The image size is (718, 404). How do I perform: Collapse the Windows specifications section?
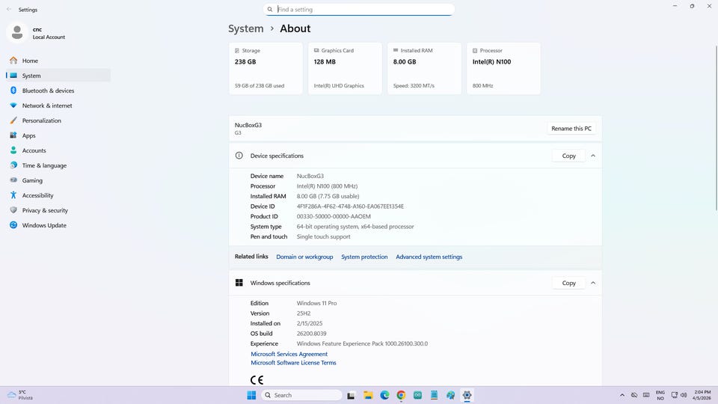pyautogui.click(x=593, y=283)
